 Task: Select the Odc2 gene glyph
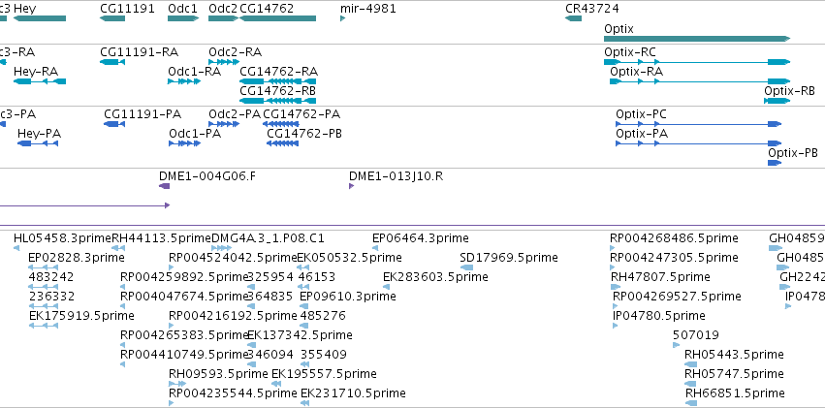point(223,18)
